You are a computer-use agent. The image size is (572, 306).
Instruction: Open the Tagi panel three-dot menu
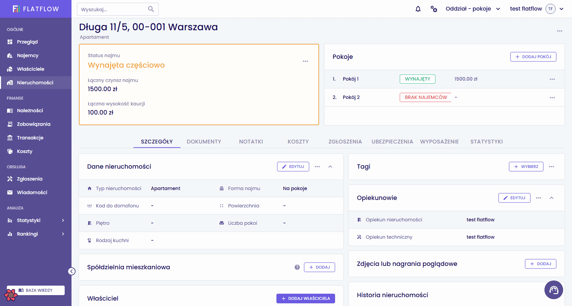pos(552,167)
